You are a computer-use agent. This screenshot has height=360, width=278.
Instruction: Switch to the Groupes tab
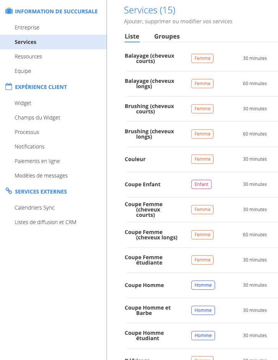point(167,37)
